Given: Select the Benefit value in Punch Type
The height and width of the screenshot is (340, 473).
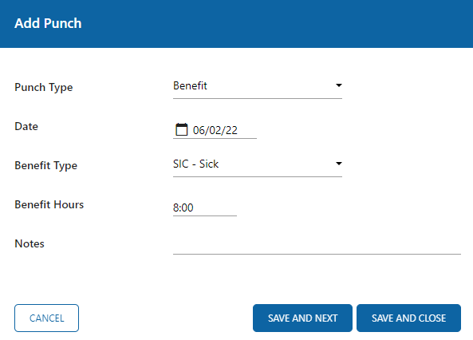Looking at the screenshot, I should (190, 85).
